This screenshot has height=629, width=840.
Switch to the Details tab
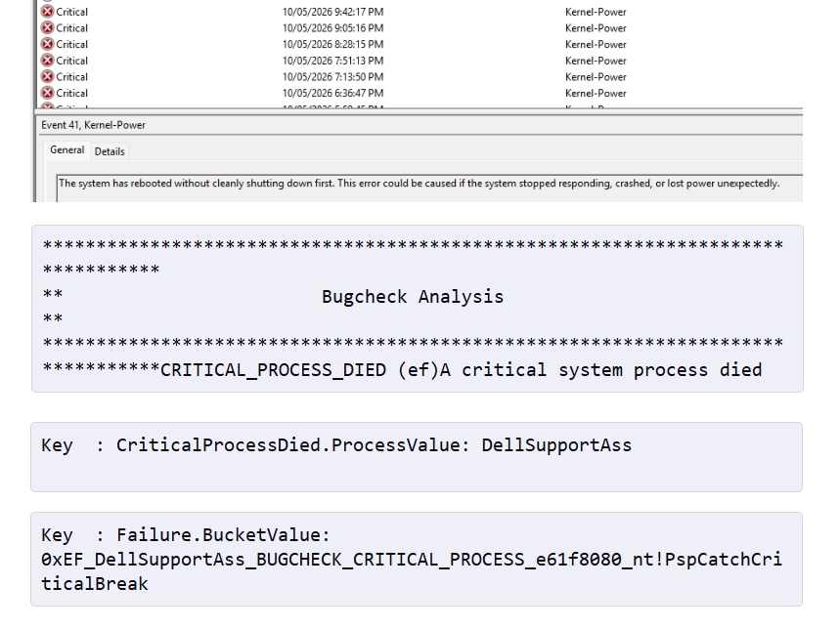110,151
